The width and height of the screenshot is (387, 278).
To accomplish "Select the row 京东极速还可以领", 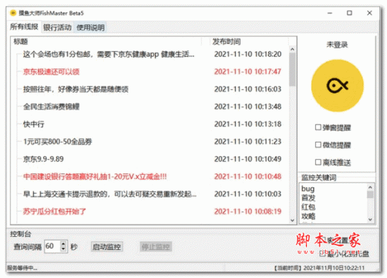I will pyautogui.click(x=152, y=72).
